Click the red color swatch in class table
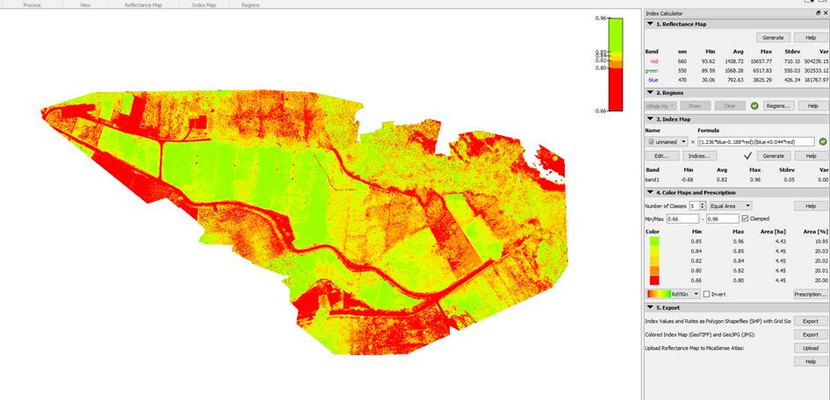The image size is (830, 400). pyautogui.click(x=653, y=280)
